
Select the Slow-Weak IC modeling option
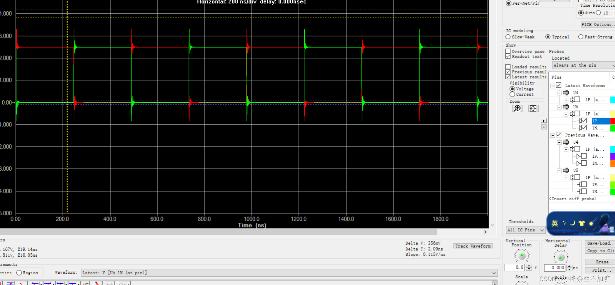508,37
